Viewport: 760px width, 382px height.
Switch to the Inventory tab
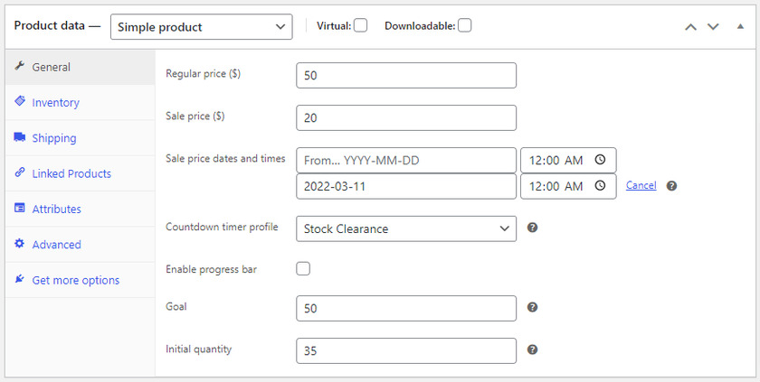pos(55,103)
